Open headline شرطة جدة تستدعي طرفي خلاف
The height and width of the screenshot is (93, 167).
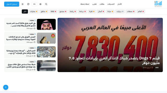pos(21,66)
